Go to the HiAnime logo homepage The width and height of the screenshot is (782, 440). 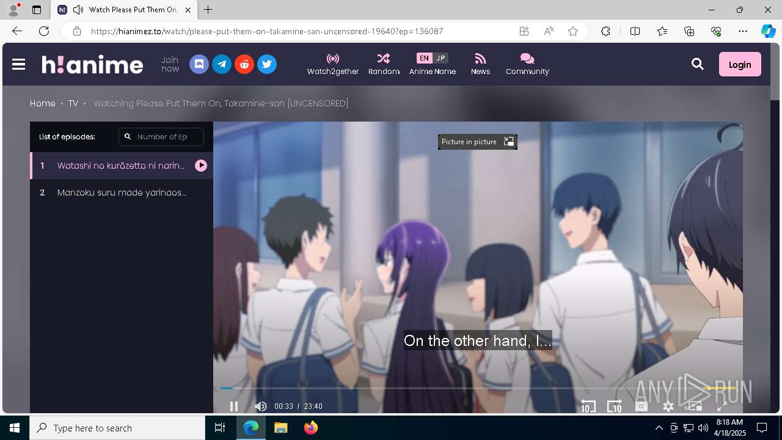pyautogui.click(x=92, y=64)
